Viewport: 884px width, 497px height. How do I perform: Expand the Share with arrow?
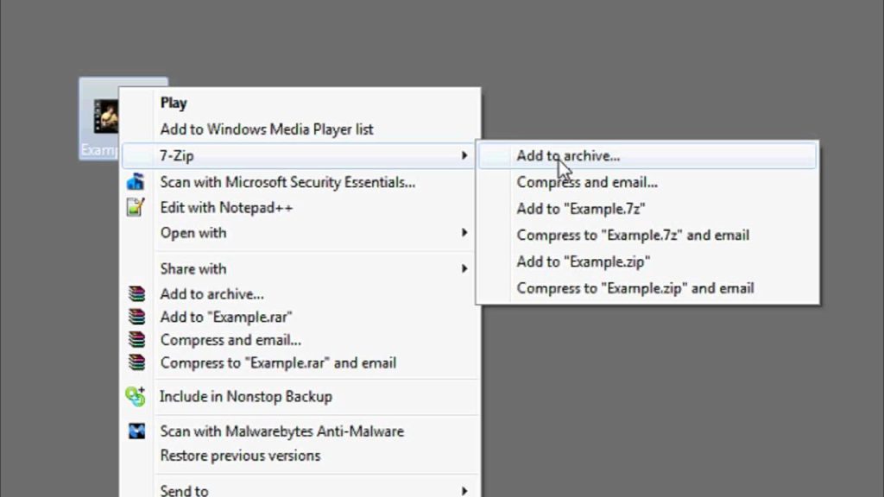pos(464,269)
